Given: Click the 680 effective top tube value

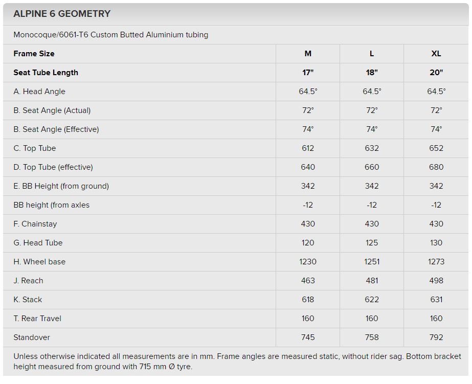Looking at the screenshot, I should [x=436, y=167].
